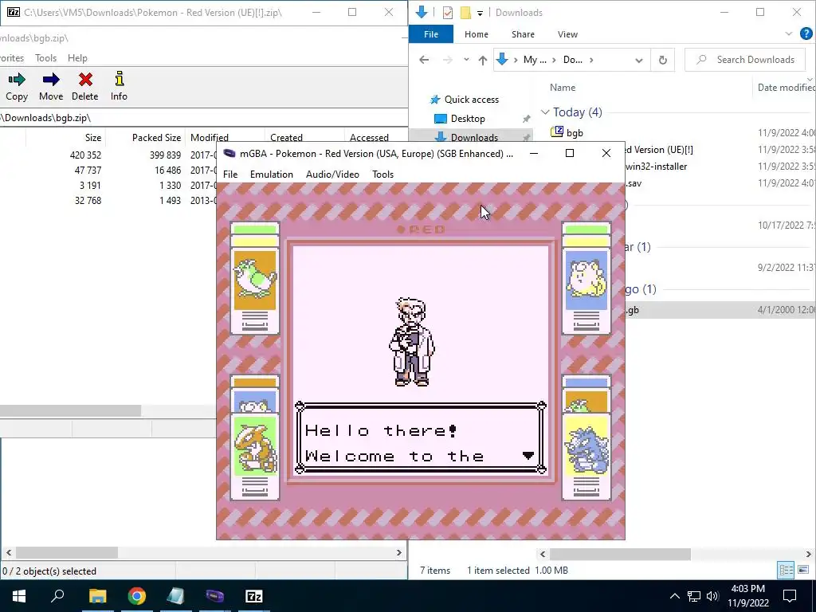816x612 pixels.
Task: Open recent locations dropdown in Explorer
Action: point(466,60)
